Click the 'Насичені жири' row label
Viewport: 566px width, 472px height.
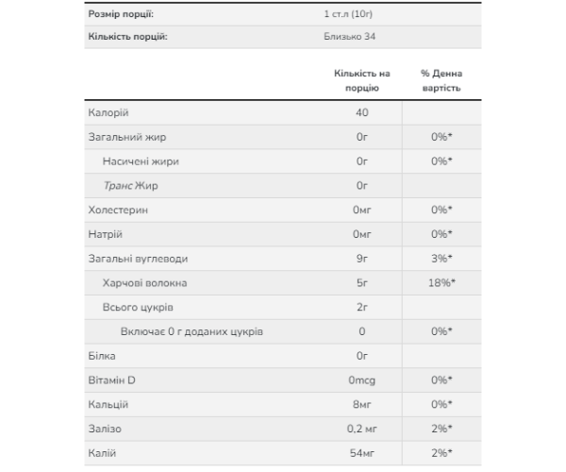point(141,161)
